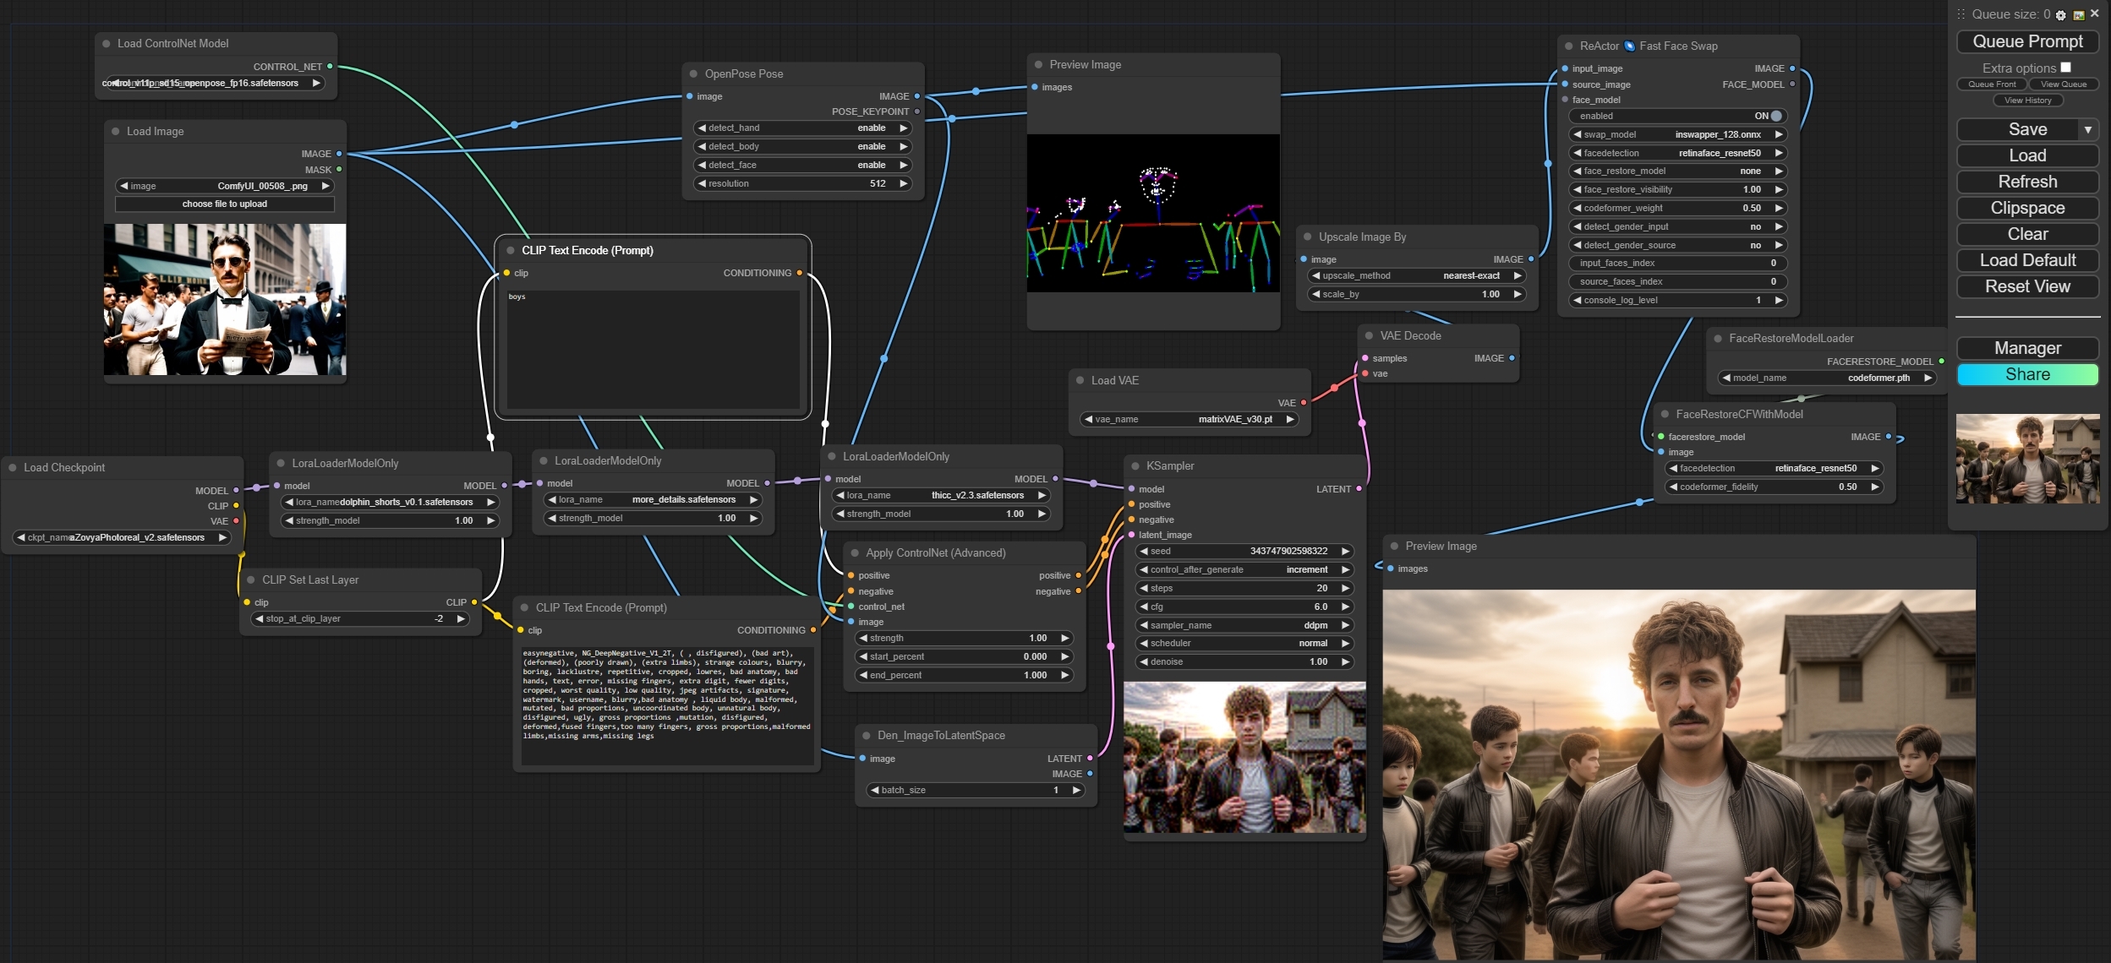The image size is (2111, 963).
Task: Tick the Extra options checkbox
Action: tap(2065, 68)
